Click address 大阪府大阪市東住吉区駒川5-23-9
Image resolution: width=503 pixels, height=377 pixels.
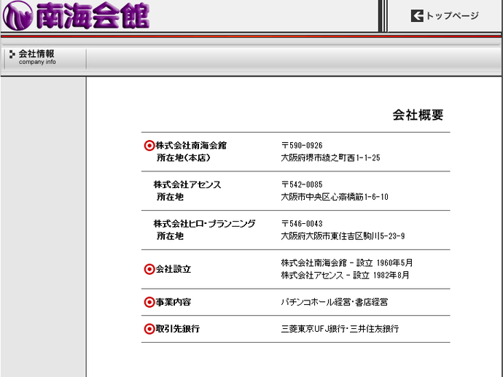343,236
